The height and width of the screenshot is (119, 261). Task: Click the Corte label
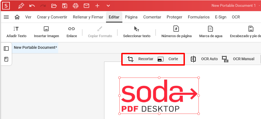pos(173,59)
